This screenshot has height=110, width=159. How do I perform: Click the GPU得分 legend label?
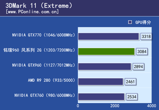pyautogui.click(x=143, y=22)
